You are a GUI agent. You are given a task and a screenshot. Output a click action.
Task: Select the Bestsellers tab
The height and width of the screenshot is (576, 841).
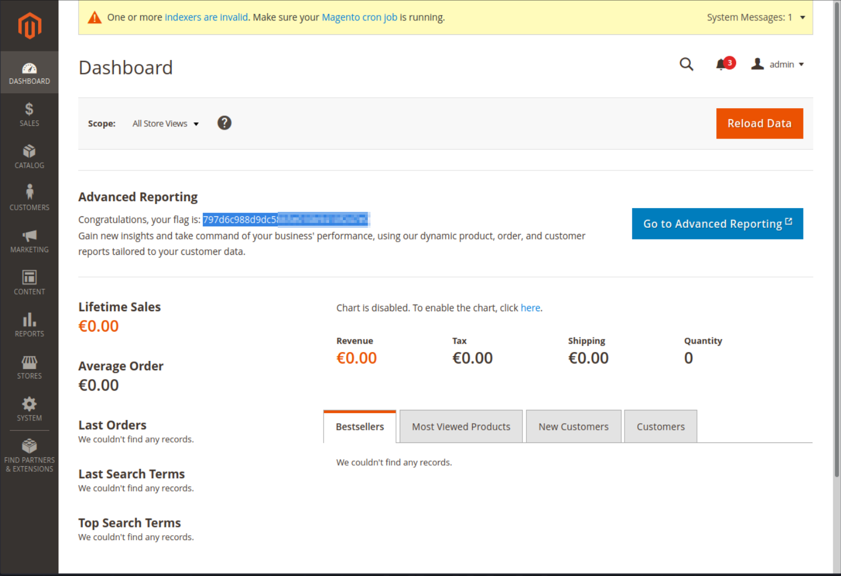click(359, 426)
